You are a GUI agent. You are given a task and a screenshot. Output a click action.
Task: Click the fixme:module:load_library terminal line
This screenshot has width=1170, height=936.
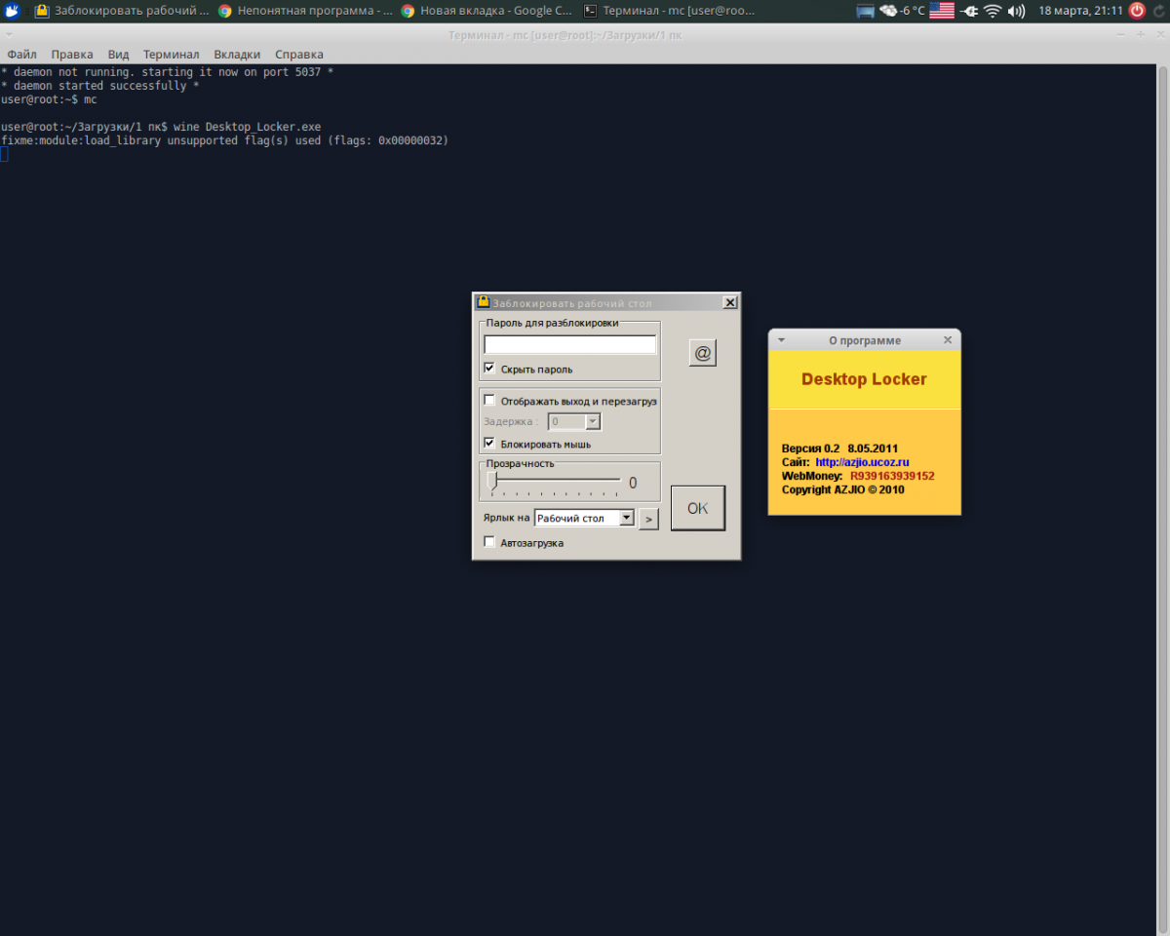(224, 140)
